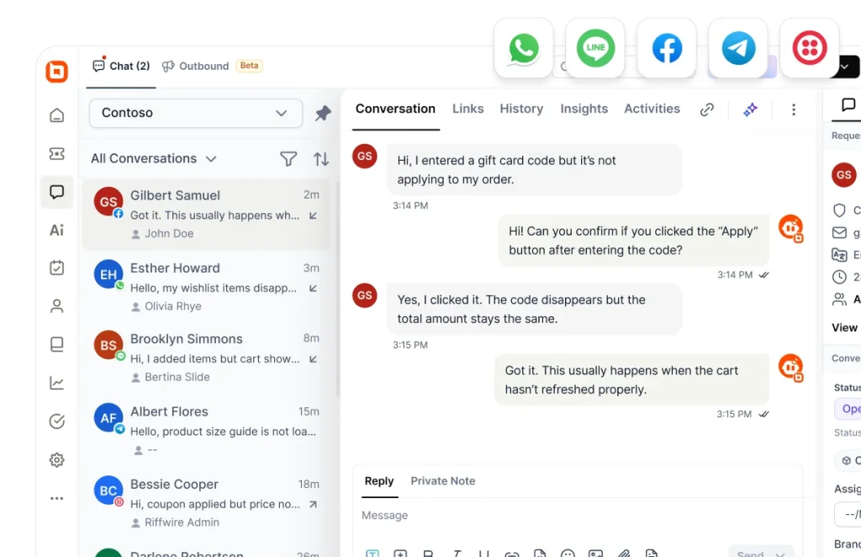Select the Conversation tab
Image resolution: width=861 pixels, height=557 pixels.
(x=395, y=109)
